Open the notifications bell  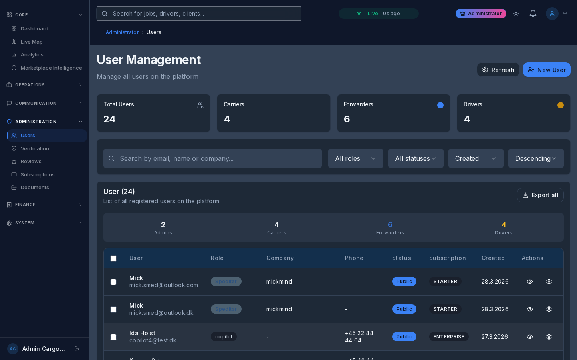click(x=533, y=14)
